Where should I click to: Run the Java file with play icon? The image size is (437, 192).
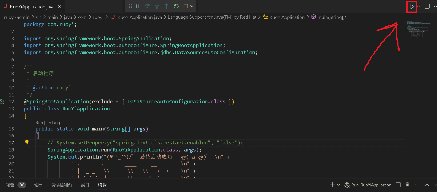[x=412, y=7]
